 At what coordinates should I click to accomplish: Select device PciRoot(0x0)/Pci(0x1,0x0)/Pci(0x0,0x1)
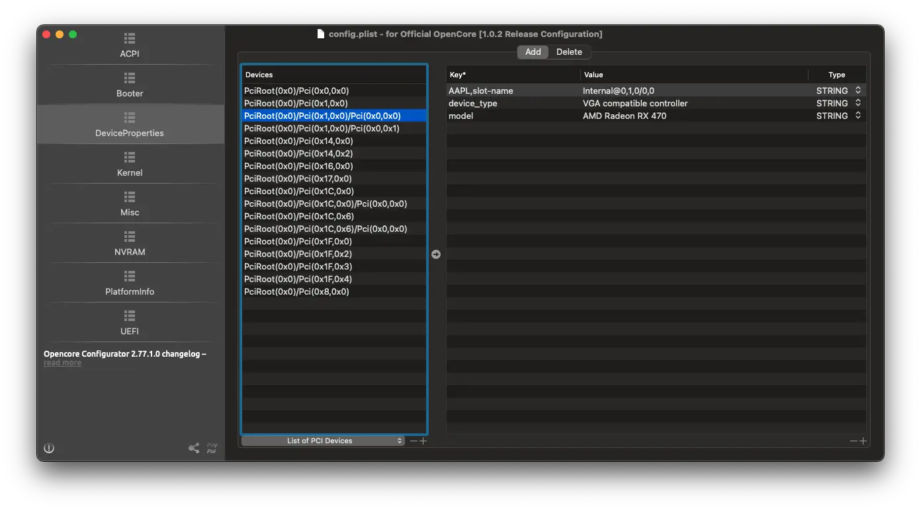click(334, 128)
